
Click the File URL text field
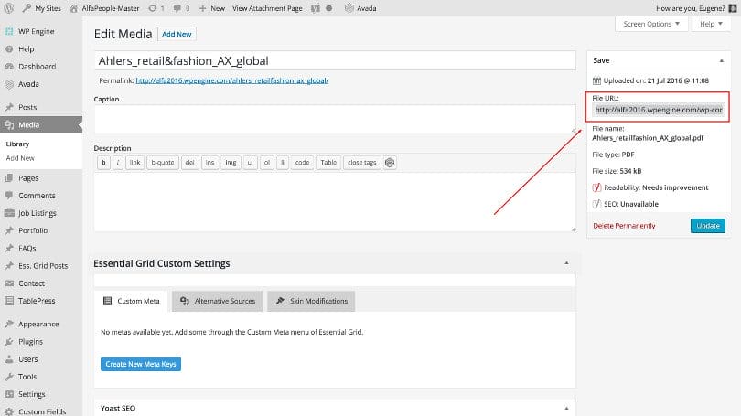pyautogui.click(x=658, y=110)
